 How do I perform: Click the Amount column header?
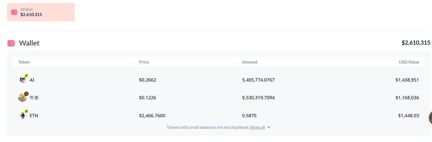pos(250,62)
